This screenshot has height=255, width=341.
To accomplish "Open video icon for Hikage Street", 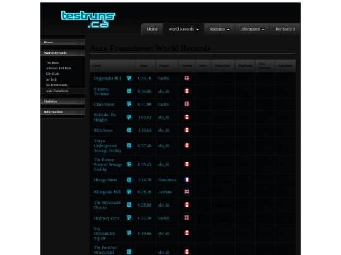I will tap(129, 179).
